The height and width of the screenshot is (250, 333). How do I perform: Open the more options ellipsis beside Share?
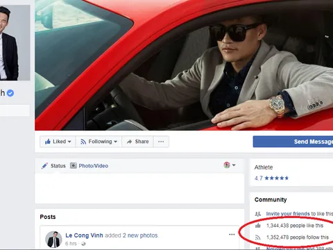click(x=161, y=142)
